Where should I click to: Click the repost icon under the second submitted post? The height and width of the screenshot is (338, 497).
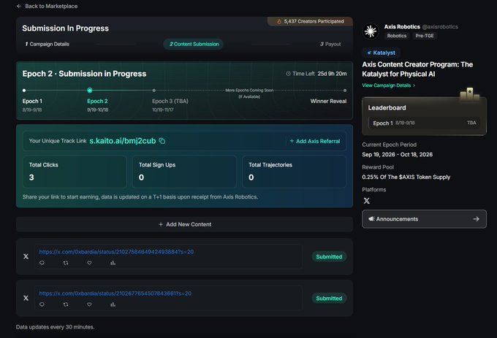(66, 304)
